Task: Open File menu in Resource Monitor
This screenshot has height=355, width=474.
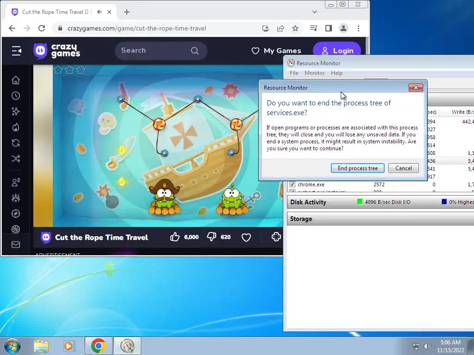Action: [294, 73]
